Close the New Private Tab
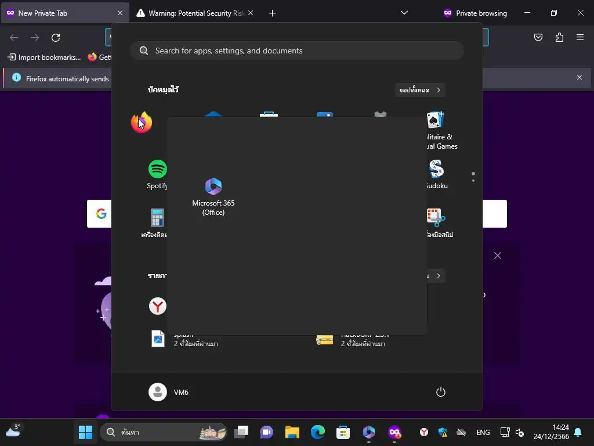Viewport: 594px width, 446px height. tap(120, 13)
